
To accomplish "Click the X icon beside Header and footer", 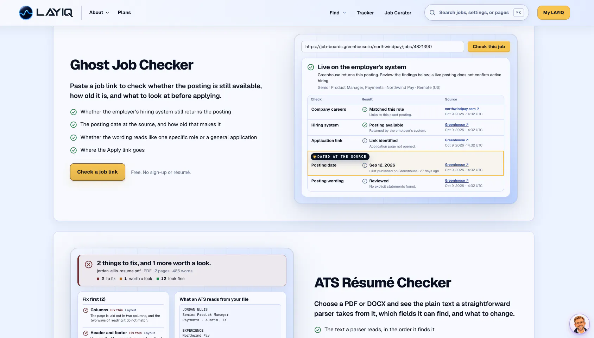I will pyautogui.click(x=86, y=333).
